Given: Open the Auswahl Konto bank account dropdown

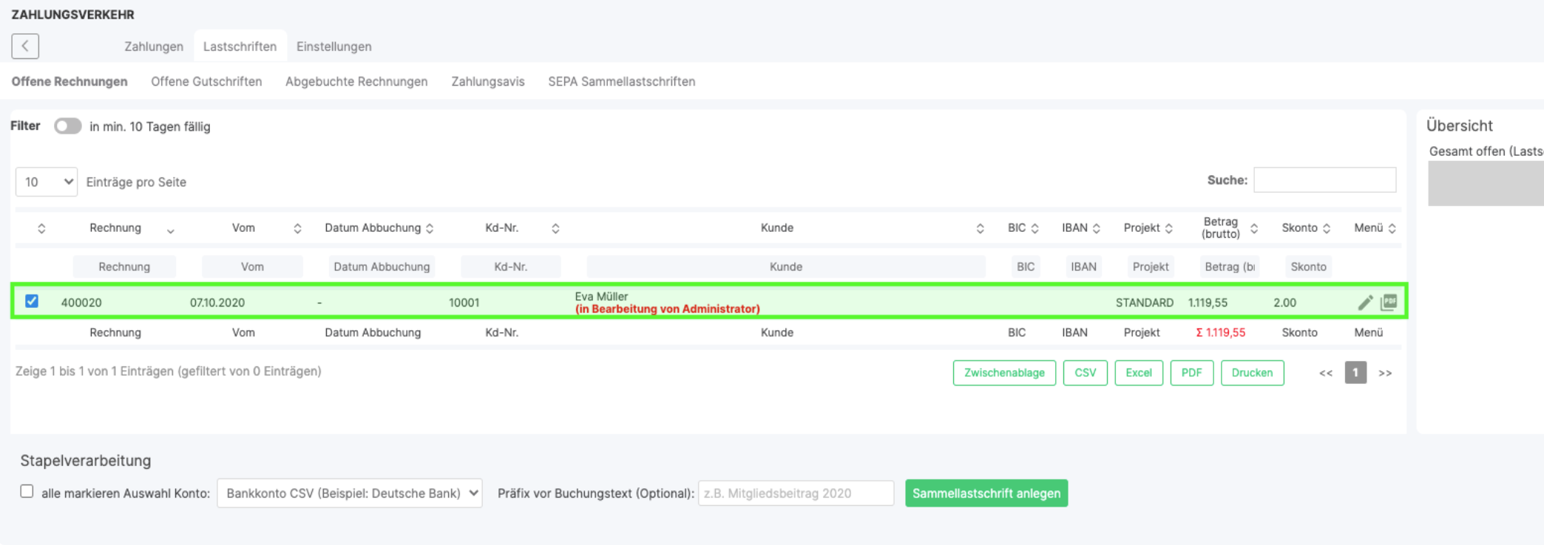Looking at the screenshot, I should (349, 493).
